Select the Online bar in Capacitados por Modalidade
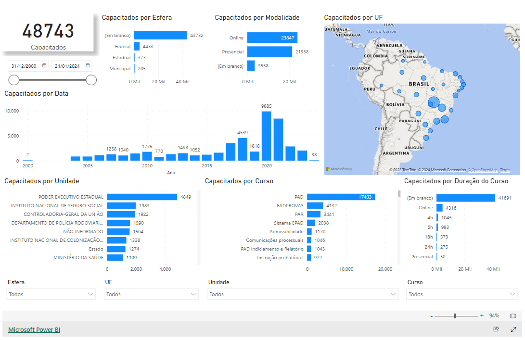 click(272, 38)
